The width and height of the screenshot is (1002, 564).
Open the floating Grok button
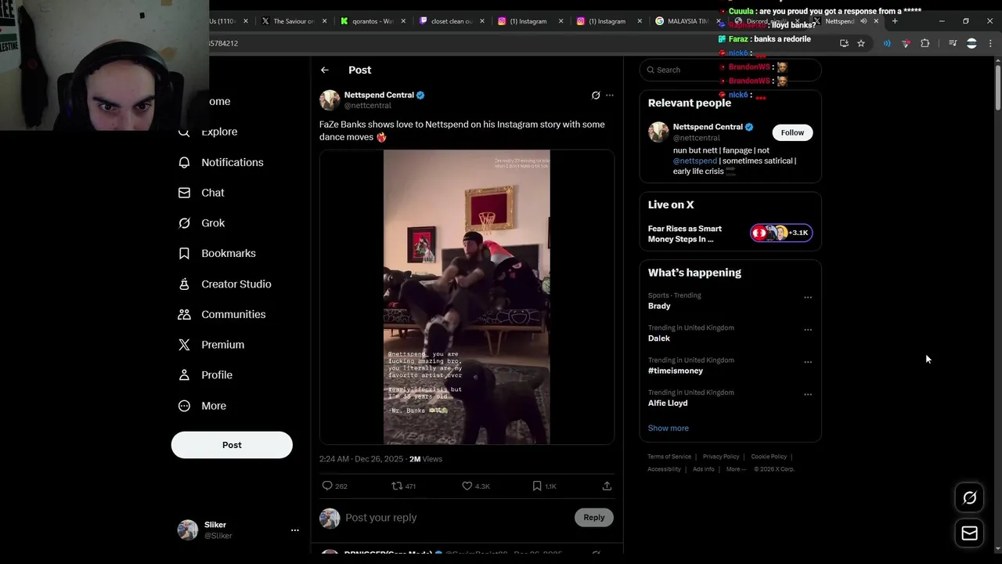point(969,497)
